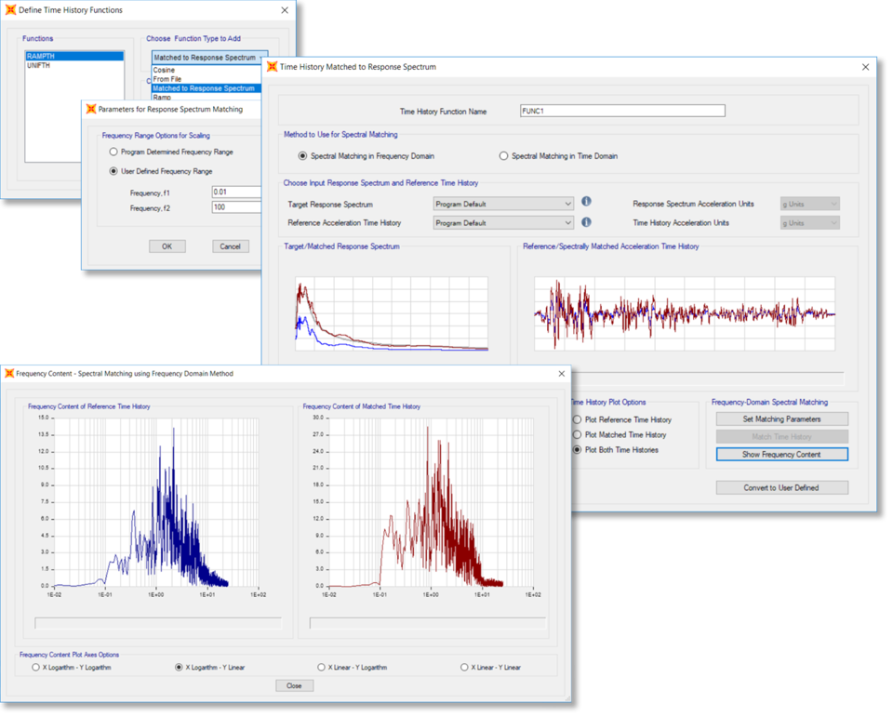Select Program Determined Frequency Range option
This screenshot has height=717, width=893.
(x=114, y=152)
